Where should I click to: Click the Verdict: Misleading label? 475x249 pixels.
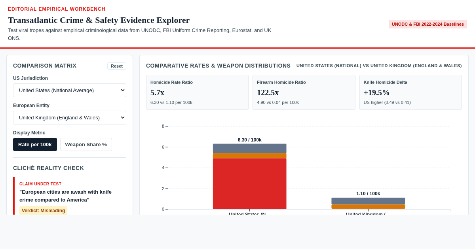click(x=43, y=211)
